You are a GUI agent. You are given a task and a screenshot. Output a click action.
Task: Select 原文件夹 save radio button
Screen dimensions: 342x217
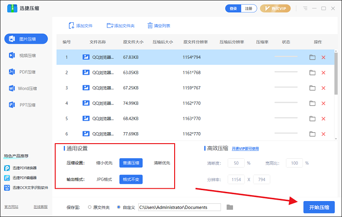click(x=89, y=207)
